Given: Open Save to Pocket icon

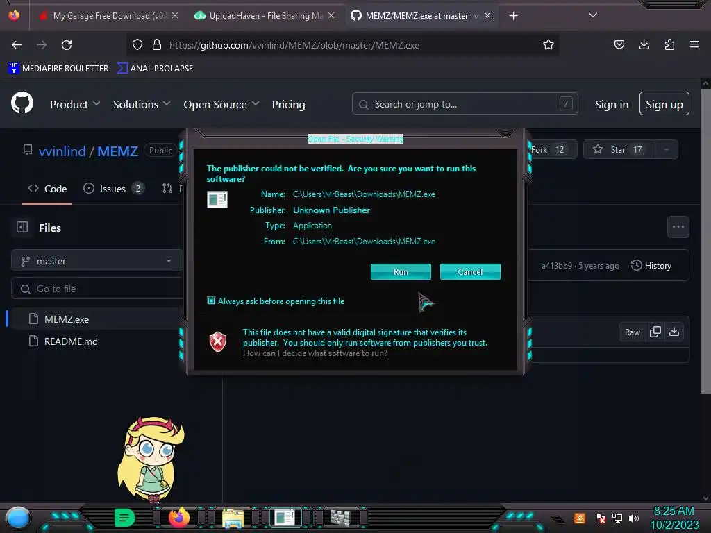Looking at the screenshot, I should click(x=619, y=45).
